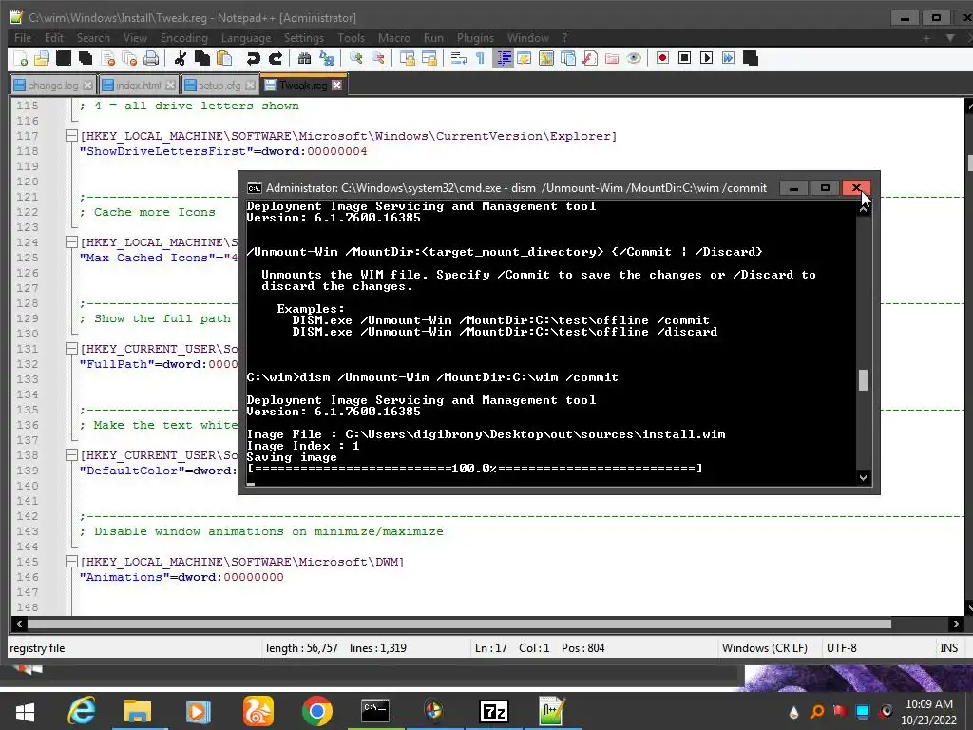Click the Close document toolbar icon
Viewport: 973px width, 730px height.
click(108, 58)
